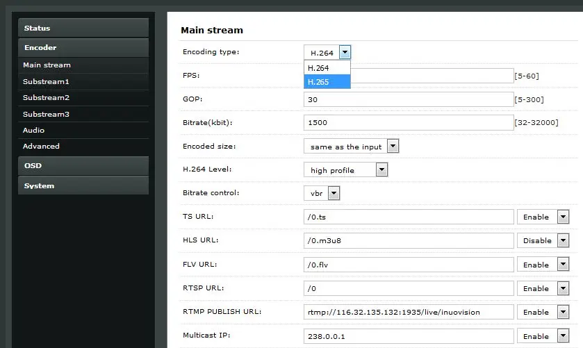Click the GOP field showing 30
The height and width of the screenshot is (348, 583).
pyautogui.click(x=409, y=99)
